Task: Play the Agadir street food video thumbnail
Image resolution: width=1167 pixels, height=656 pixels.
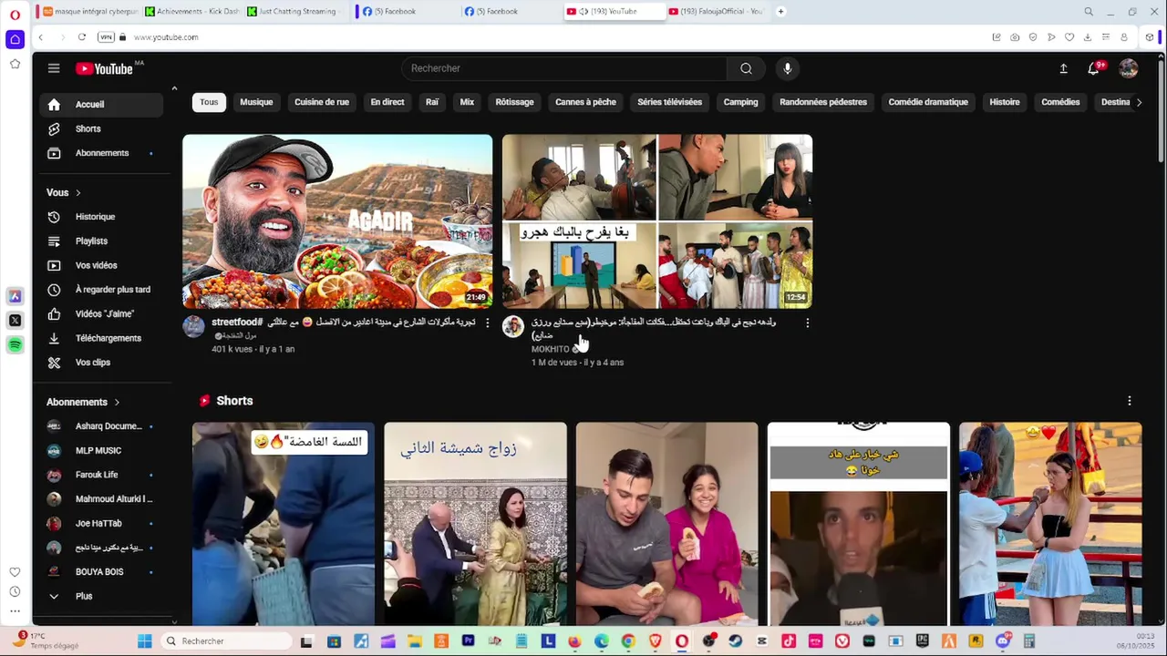Action: point(337,221)
